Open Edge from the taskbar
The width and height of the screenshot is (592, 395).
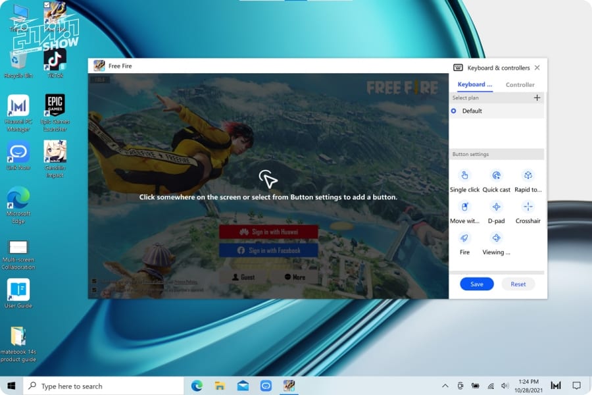coord(197,386)
